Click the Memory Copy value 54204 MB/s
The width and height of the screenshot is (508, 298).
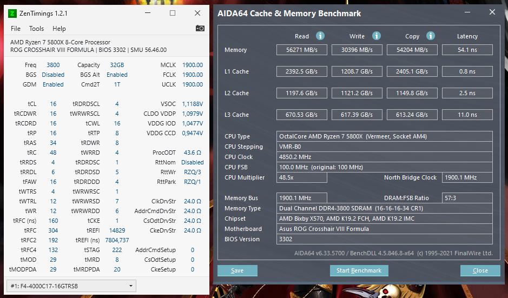412,50
